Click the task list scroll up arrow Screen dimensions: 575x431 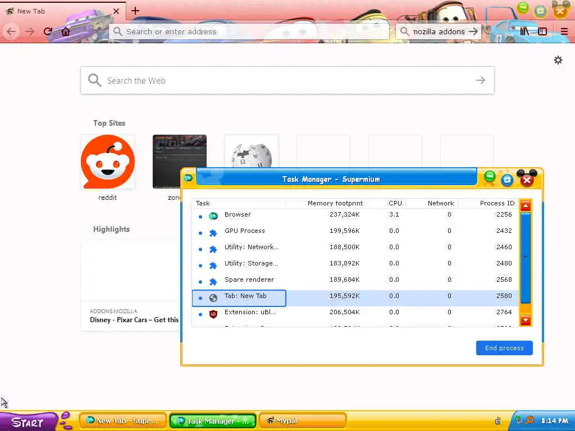click(526, 205)
